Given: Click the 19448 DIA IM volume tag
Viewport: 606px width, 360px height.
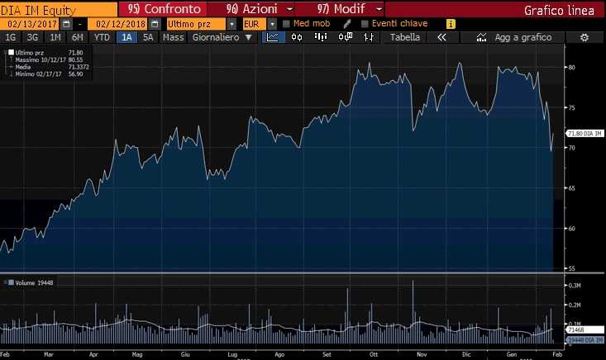Looking at the screenshot, I should click(x=585, y=340).
